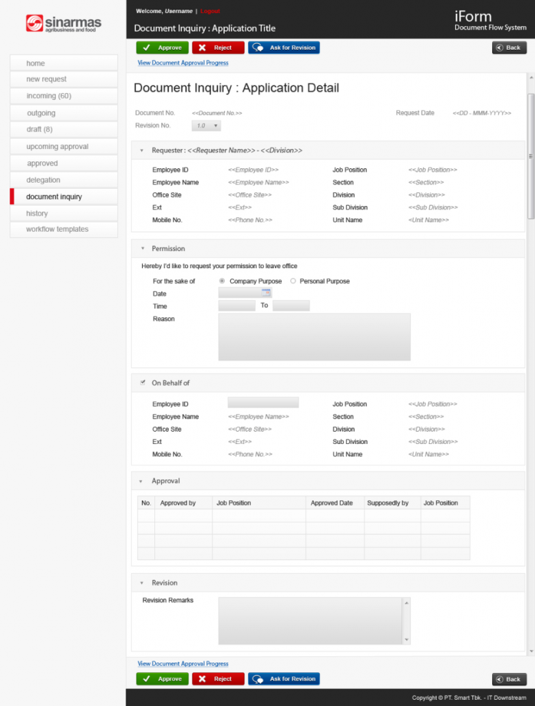Open the Revision No. dropdown

point(206,126)
